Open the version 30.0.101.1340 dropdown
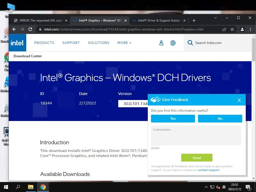This screenshot has height=192, width=256. pos(133,103)
